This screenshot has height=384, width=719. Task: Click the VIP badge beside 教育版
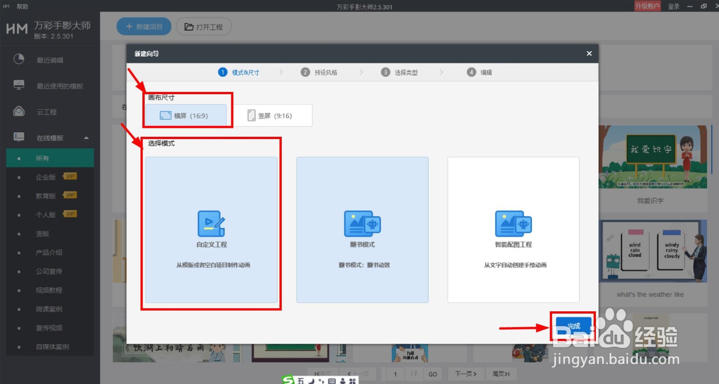click(70, 195)
